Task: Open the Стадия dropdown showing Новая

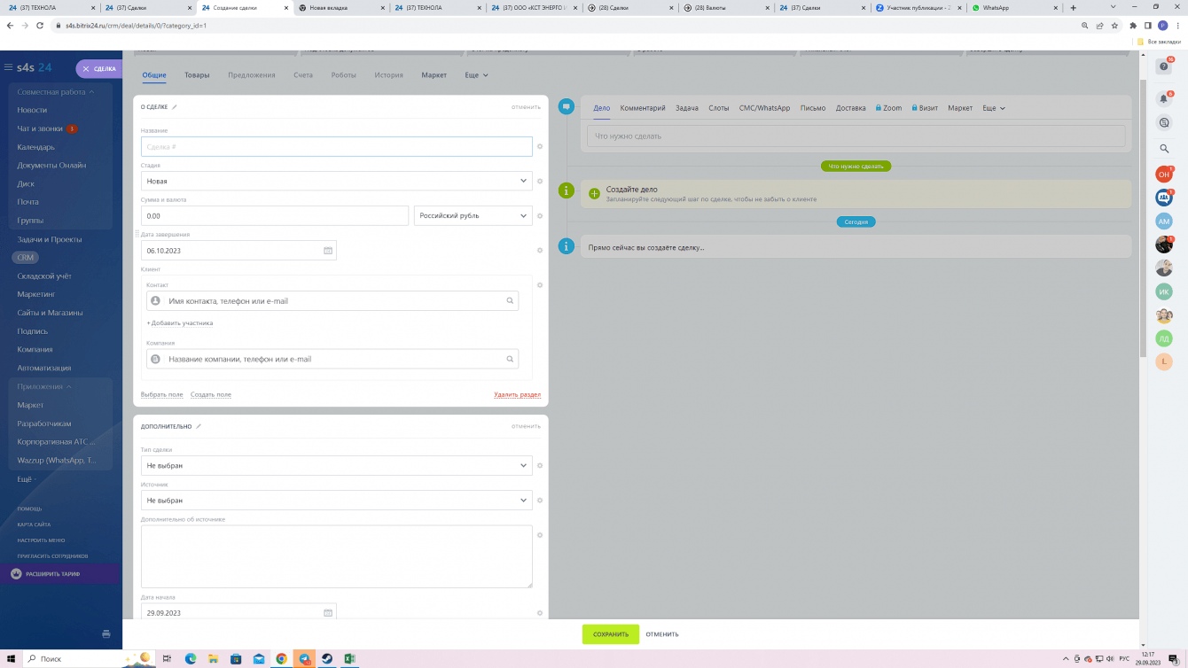Action: (x=336, y=181)
